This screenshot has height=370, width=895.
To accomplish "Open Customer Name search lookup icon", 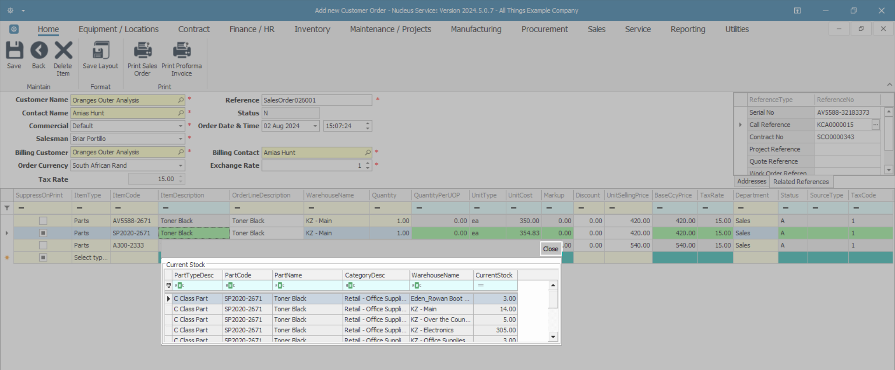I will (180, 100).
